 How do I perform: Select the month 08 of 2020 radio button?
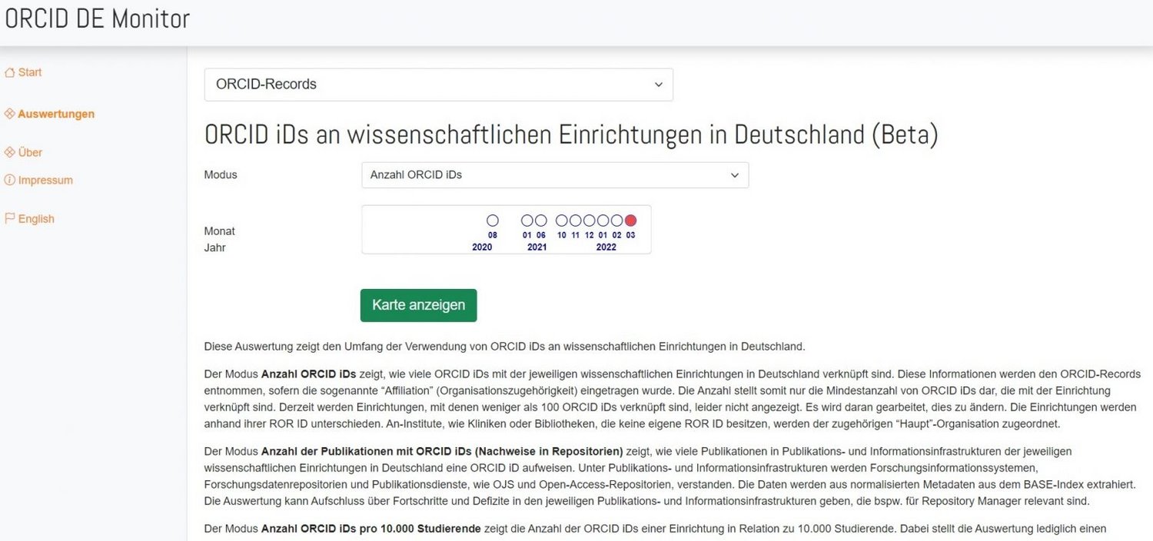pyautogui.click(x=493, y=221)
